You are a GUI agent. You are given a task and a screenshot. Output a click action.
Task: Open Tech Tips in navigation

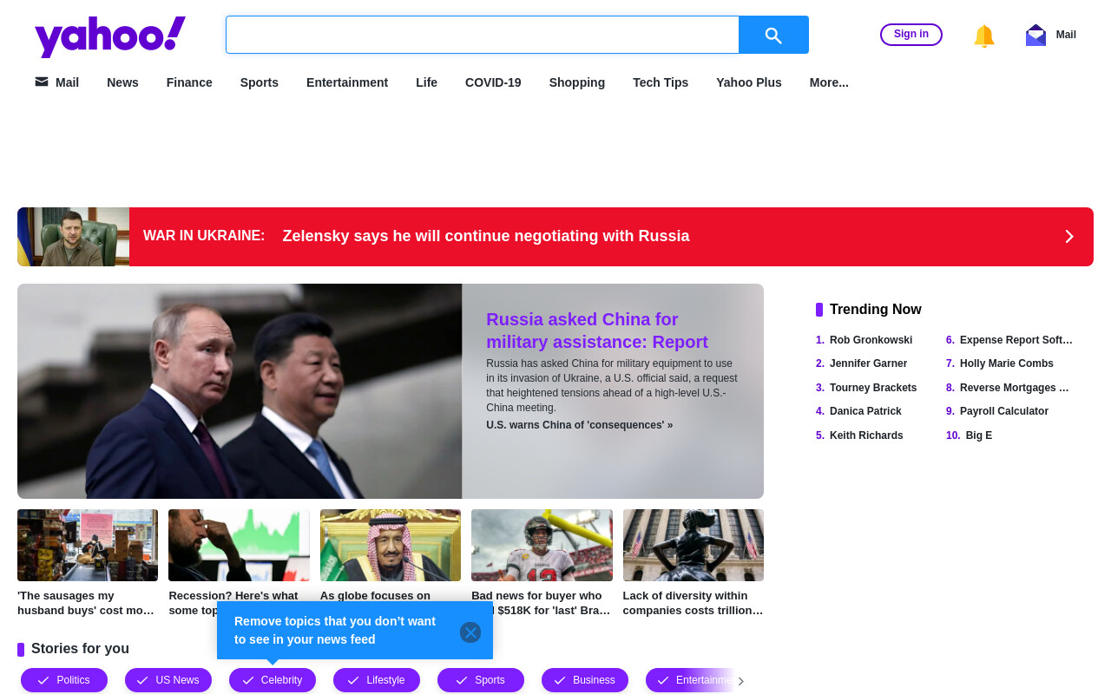(x=661, y=82)
